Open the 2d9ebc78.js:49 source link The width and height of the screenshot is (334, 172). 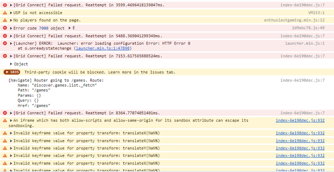(309, 28)
